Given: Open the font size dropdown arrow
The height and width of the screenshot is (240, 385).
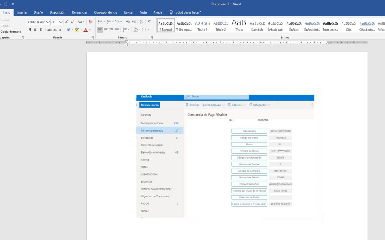Looking at the screenshot, I should click(x=61, y=22).
